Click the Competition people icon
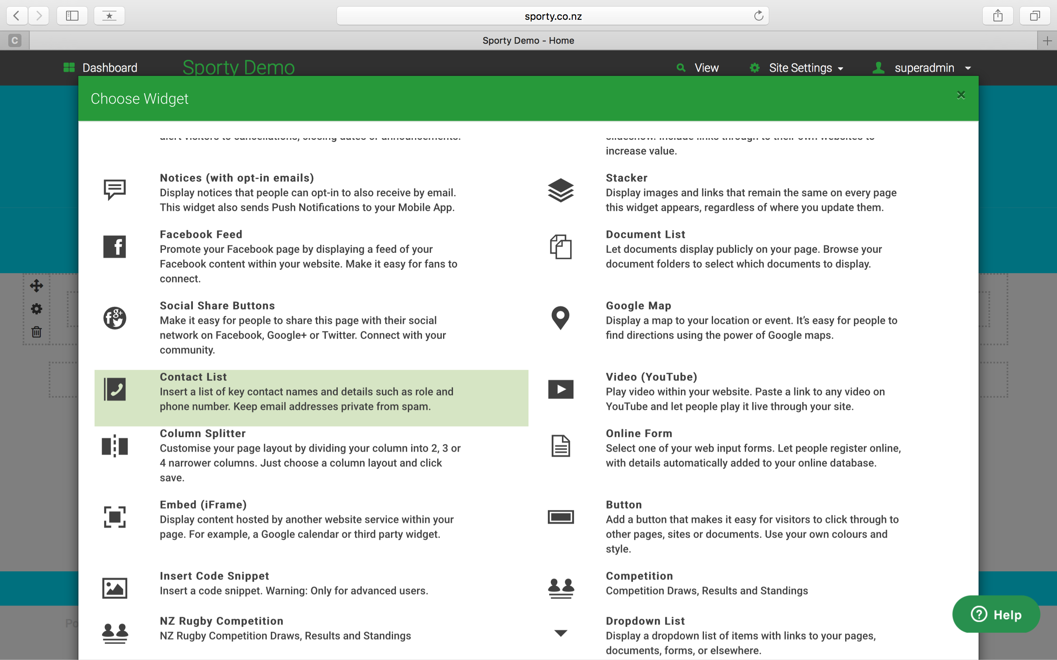 tap(561, 588)
